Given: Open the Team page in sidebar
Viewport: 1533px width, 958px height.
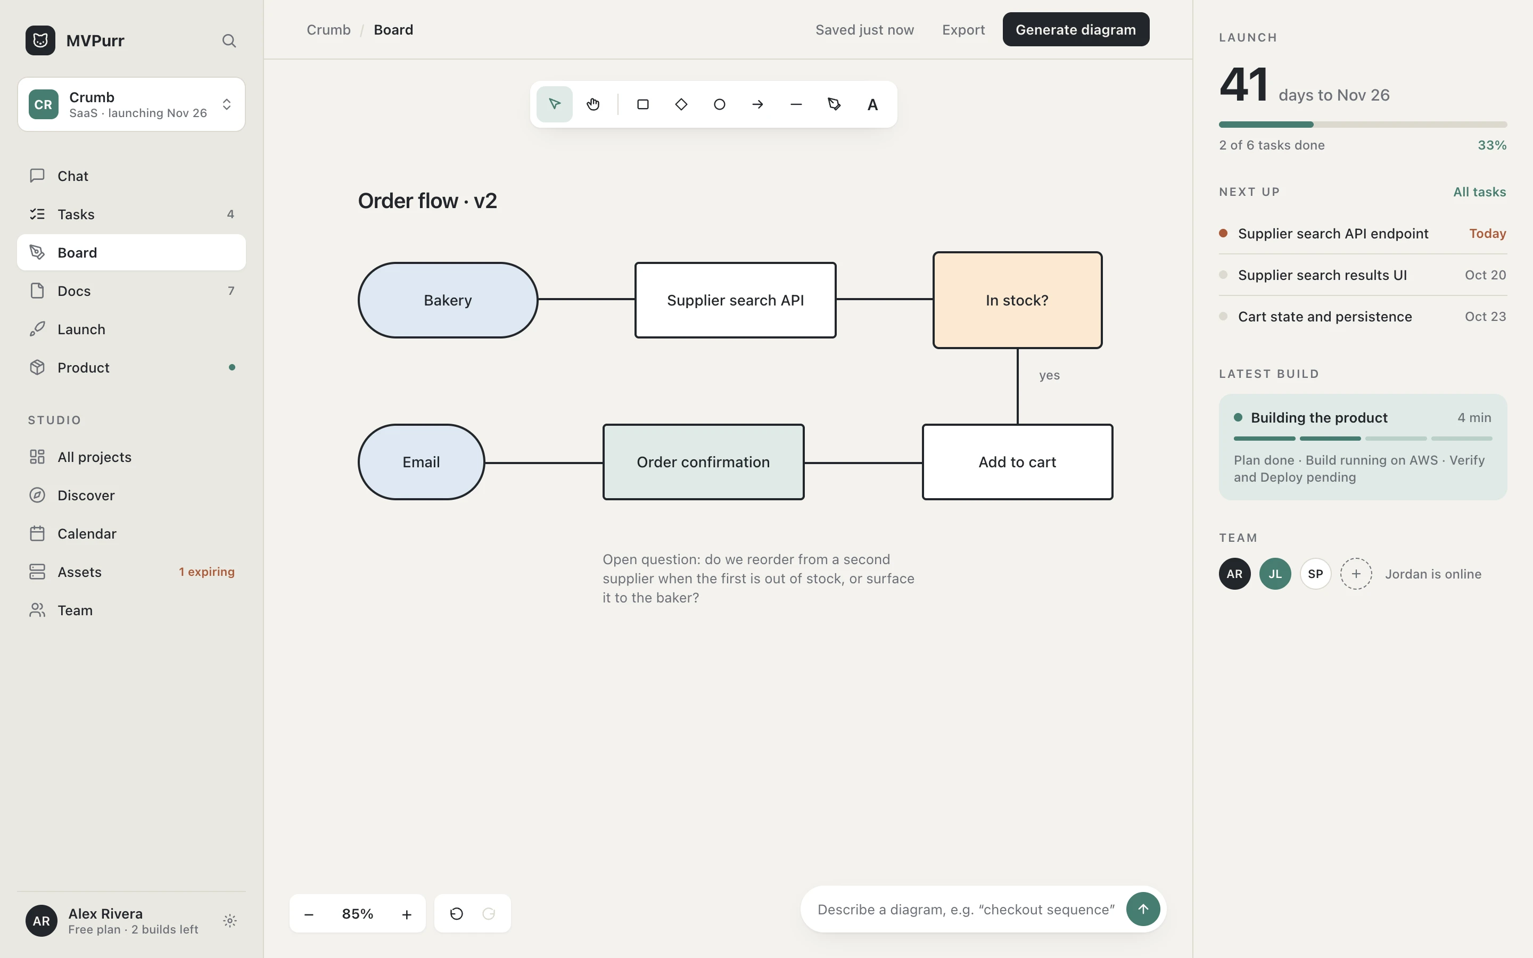Looking at the screenshot, I should coord(131,610).
